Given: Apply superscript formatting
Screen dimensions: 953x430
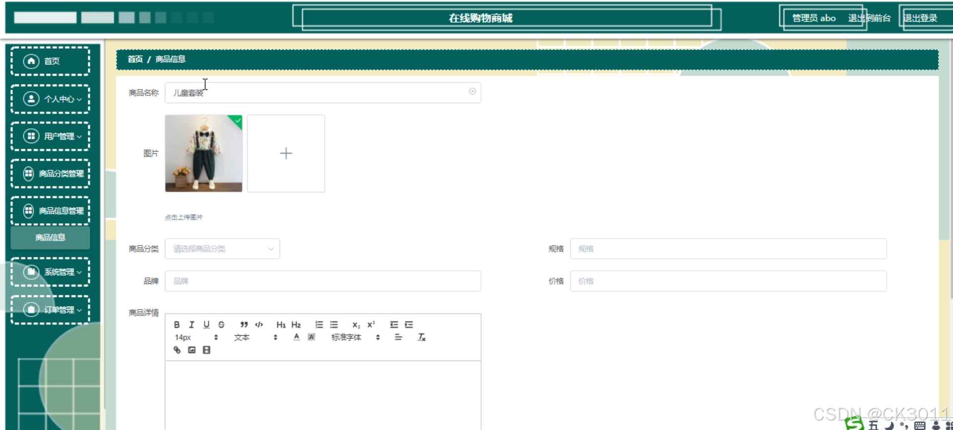Looking at the screenshot, I should pos(371,324).
